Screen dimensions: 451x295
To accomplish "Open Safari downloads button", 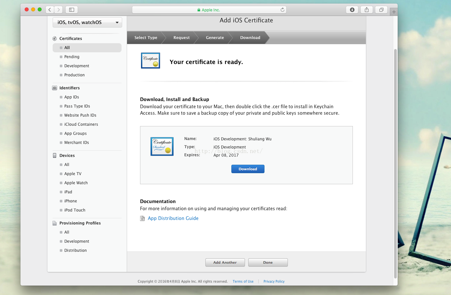I will 352,10.
